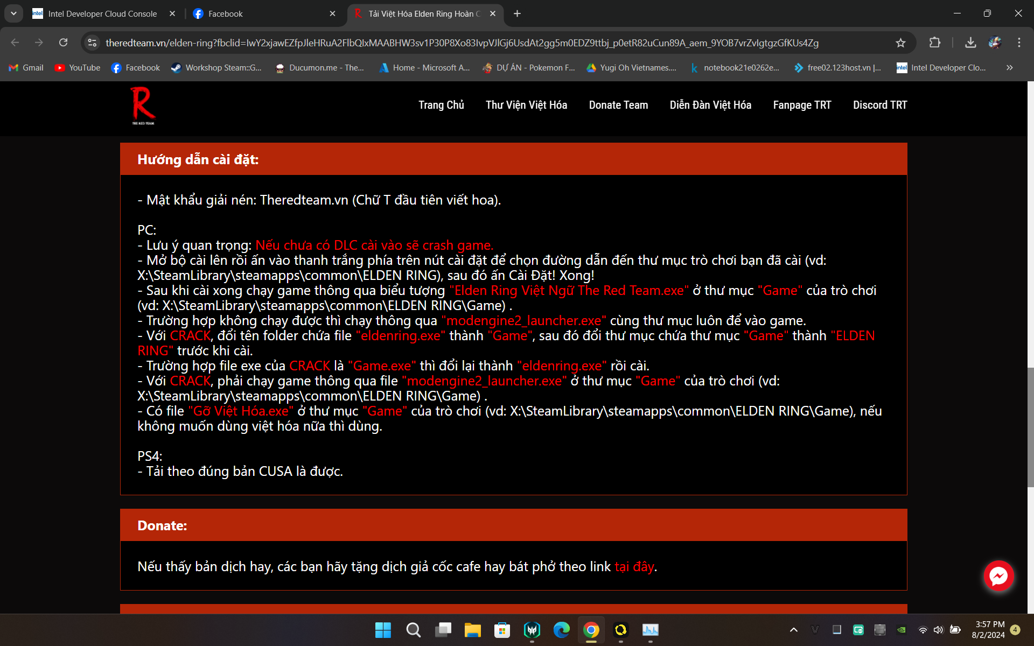Open Discord TRT link

(880, 105)
